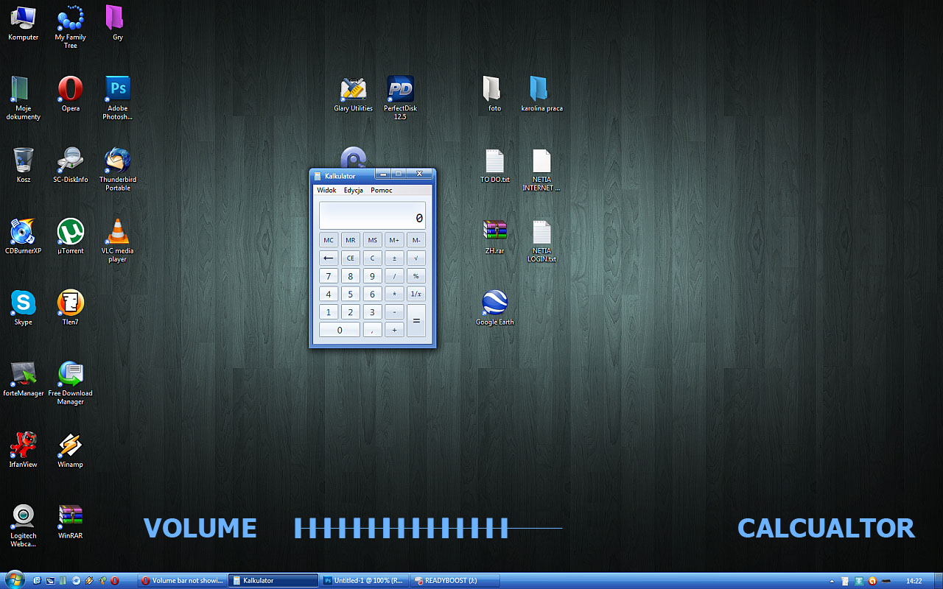The width and height of the screenshot is (943, 589).
Task: Select the karolina praca folder
Action: 541,94
